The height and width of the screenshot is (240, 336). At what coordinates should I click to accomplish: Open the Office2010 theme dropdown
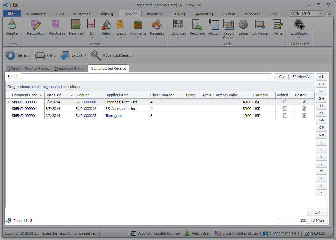[320, 14]
